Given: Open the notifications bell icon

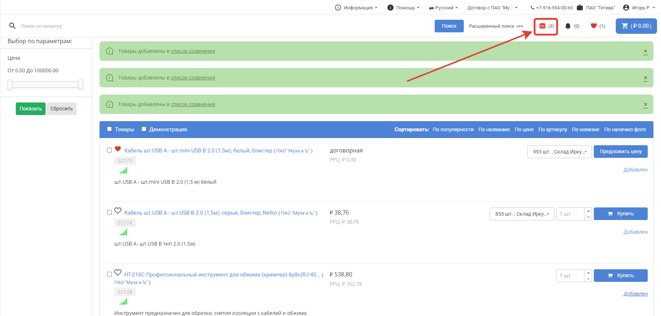Looking at the screenshot, I should click(568, 26).
